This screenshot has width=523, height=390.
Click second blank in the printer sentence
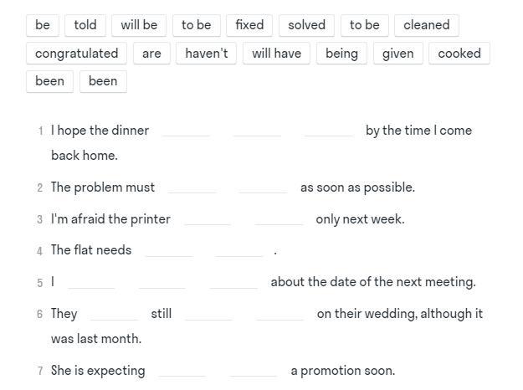[x=279, y=219]
